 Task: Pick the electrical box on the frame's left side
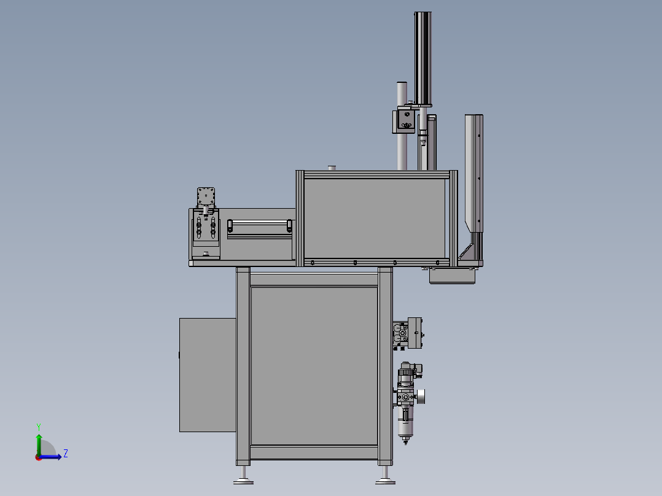pyautogui.click(x=208, y=375)
